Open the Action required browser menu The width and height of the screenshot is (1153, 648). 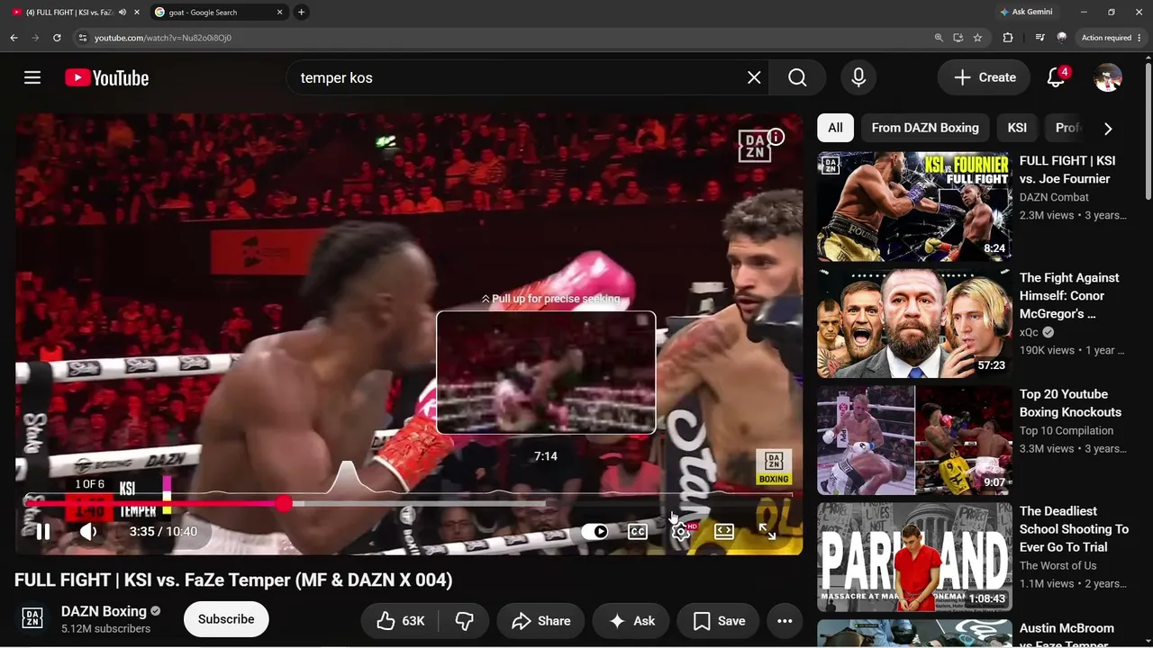(x=1112, y=38)
